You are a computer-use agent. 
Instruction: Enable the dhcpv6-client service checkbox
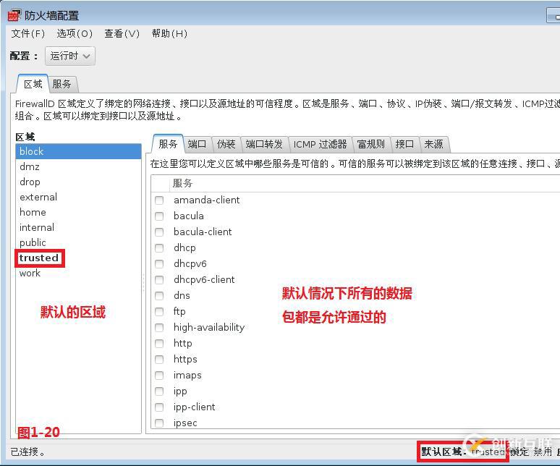point(159,279)
